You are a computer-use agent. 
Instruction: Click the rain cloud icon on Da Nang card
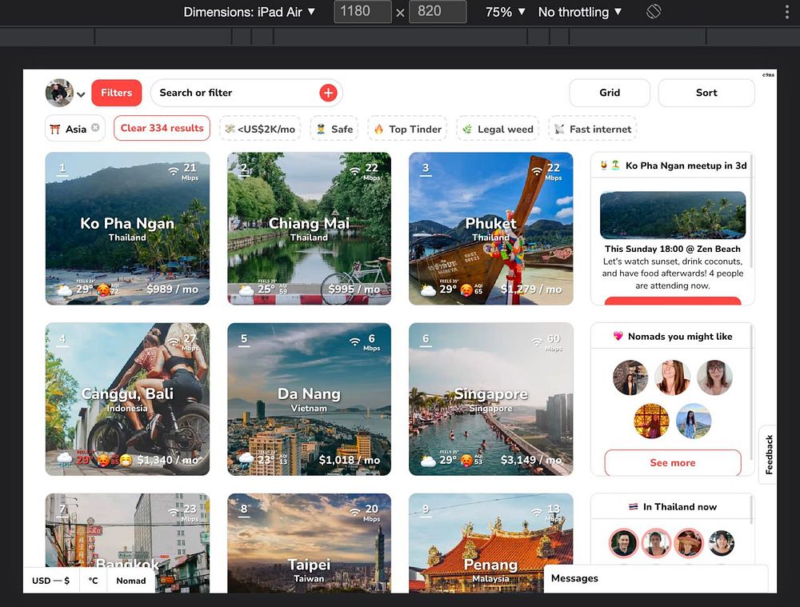pyautogui.click(x=246, y=459)
